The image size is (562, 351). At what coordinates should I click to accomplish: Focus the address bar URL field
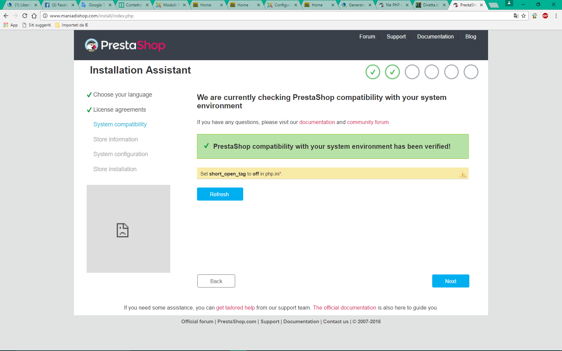[x=281, y=16]
